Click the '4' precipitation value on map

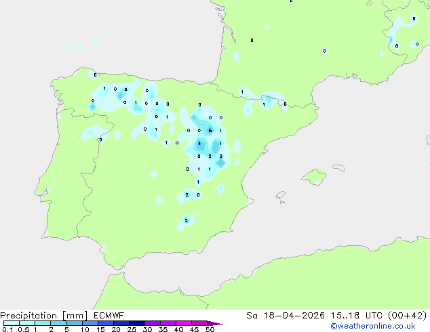[199, 143]
